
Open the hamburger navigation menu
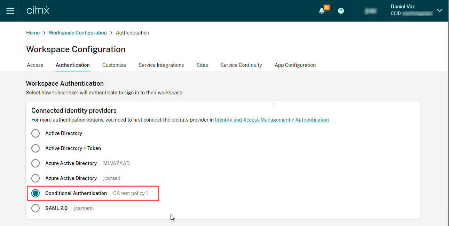pos(10,11)
